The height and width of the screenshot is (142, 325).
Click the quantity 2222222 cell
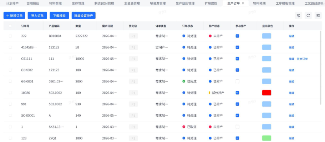tap(81, 36)
